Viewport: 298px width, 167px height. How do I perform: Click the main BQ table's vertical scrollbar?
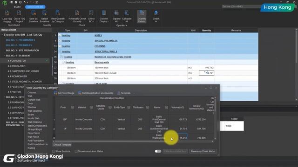click(297, 64)
